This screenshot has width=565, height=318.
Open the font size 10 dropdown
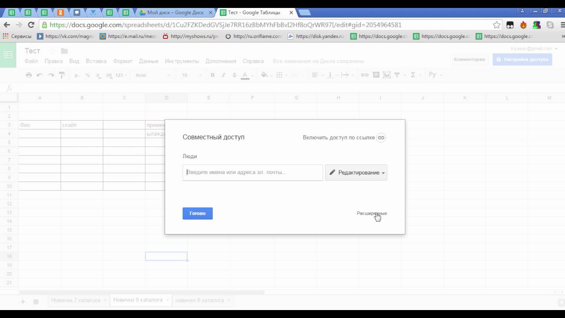coord(191,76)
